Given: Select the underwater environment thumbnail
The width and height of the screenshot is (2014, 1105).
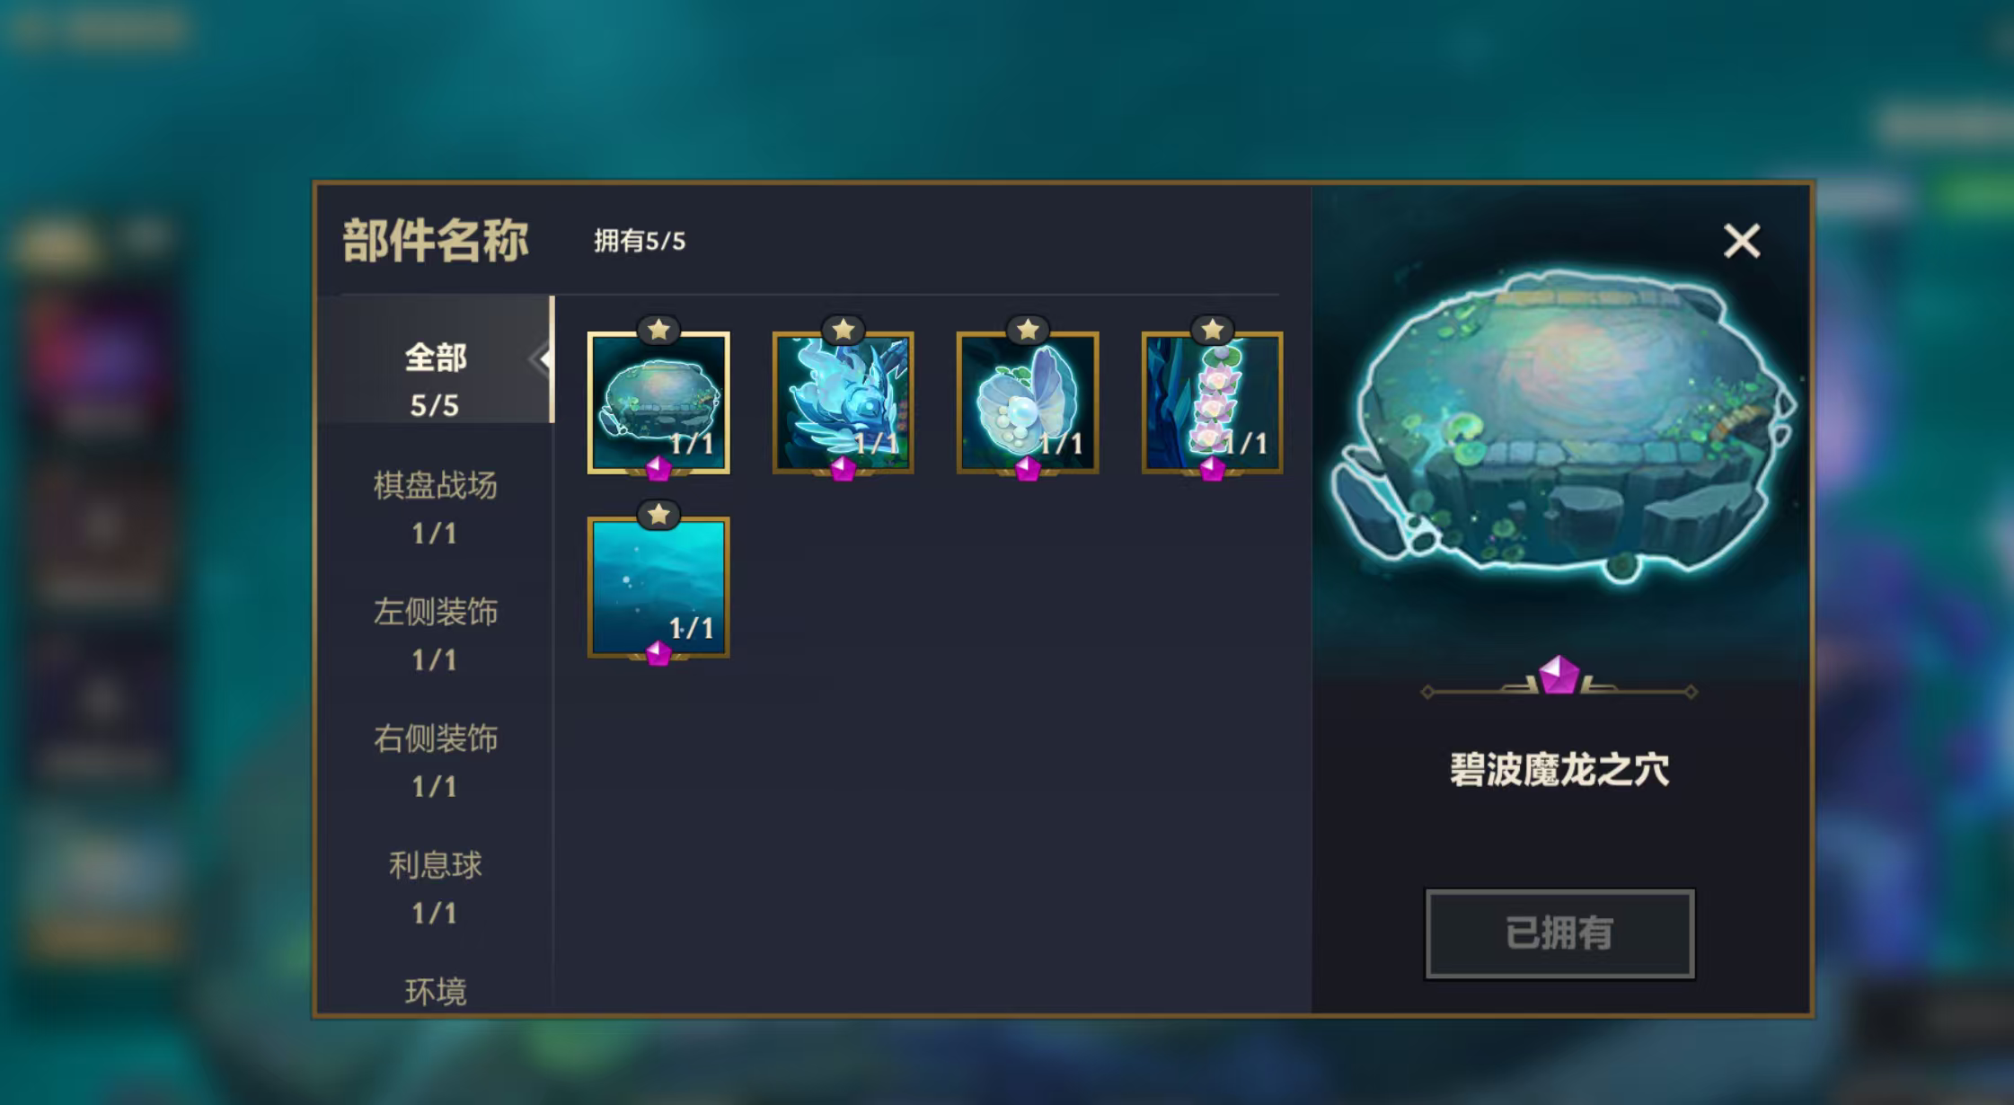Looking at the screenshot, I should pyautogui.click(x=658, y=587).
